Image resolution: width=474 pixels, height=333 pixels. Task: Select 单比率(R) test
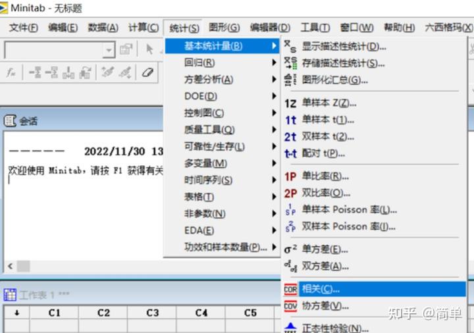tap(374, 176)
